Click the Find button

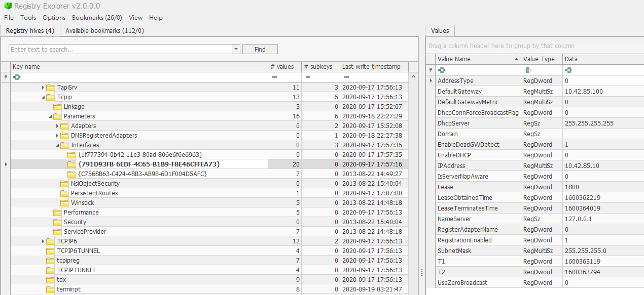tap(260, 49)
